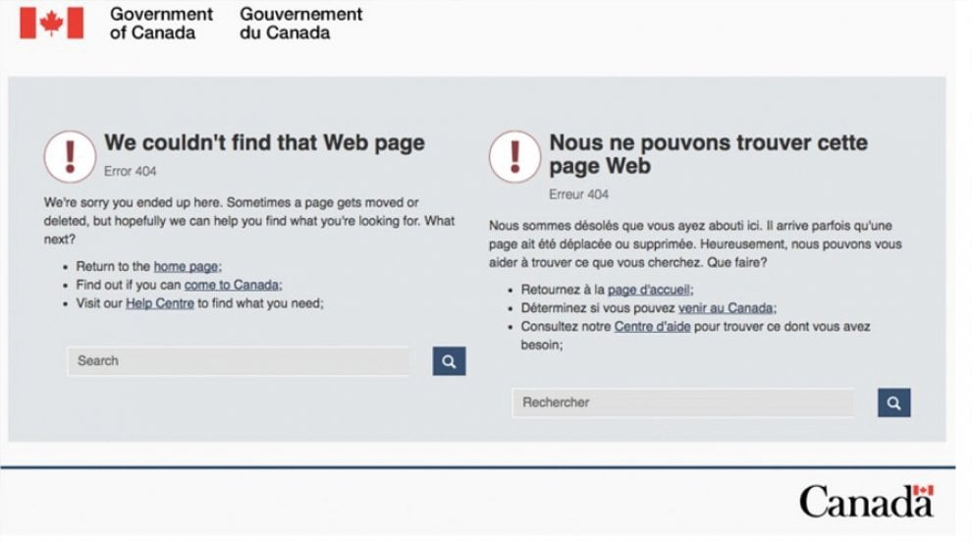The width and height of the screenshot is (972, 541).
Task: Click Government of Canada header text
Action: tap(161, 23)
